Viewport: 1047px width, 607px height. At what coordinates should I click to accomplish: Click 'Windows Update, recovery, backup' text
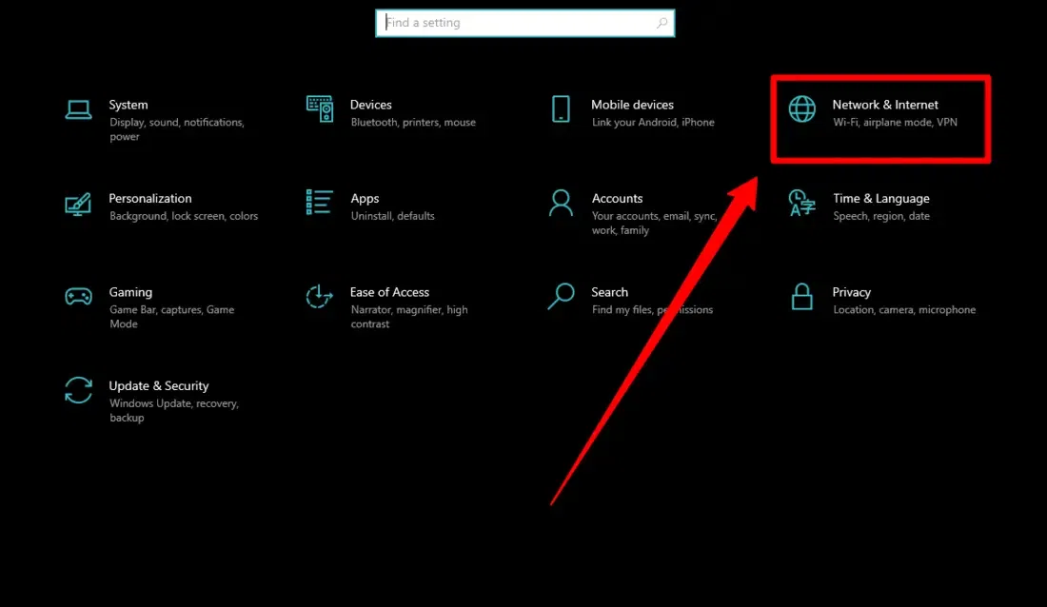173,411
